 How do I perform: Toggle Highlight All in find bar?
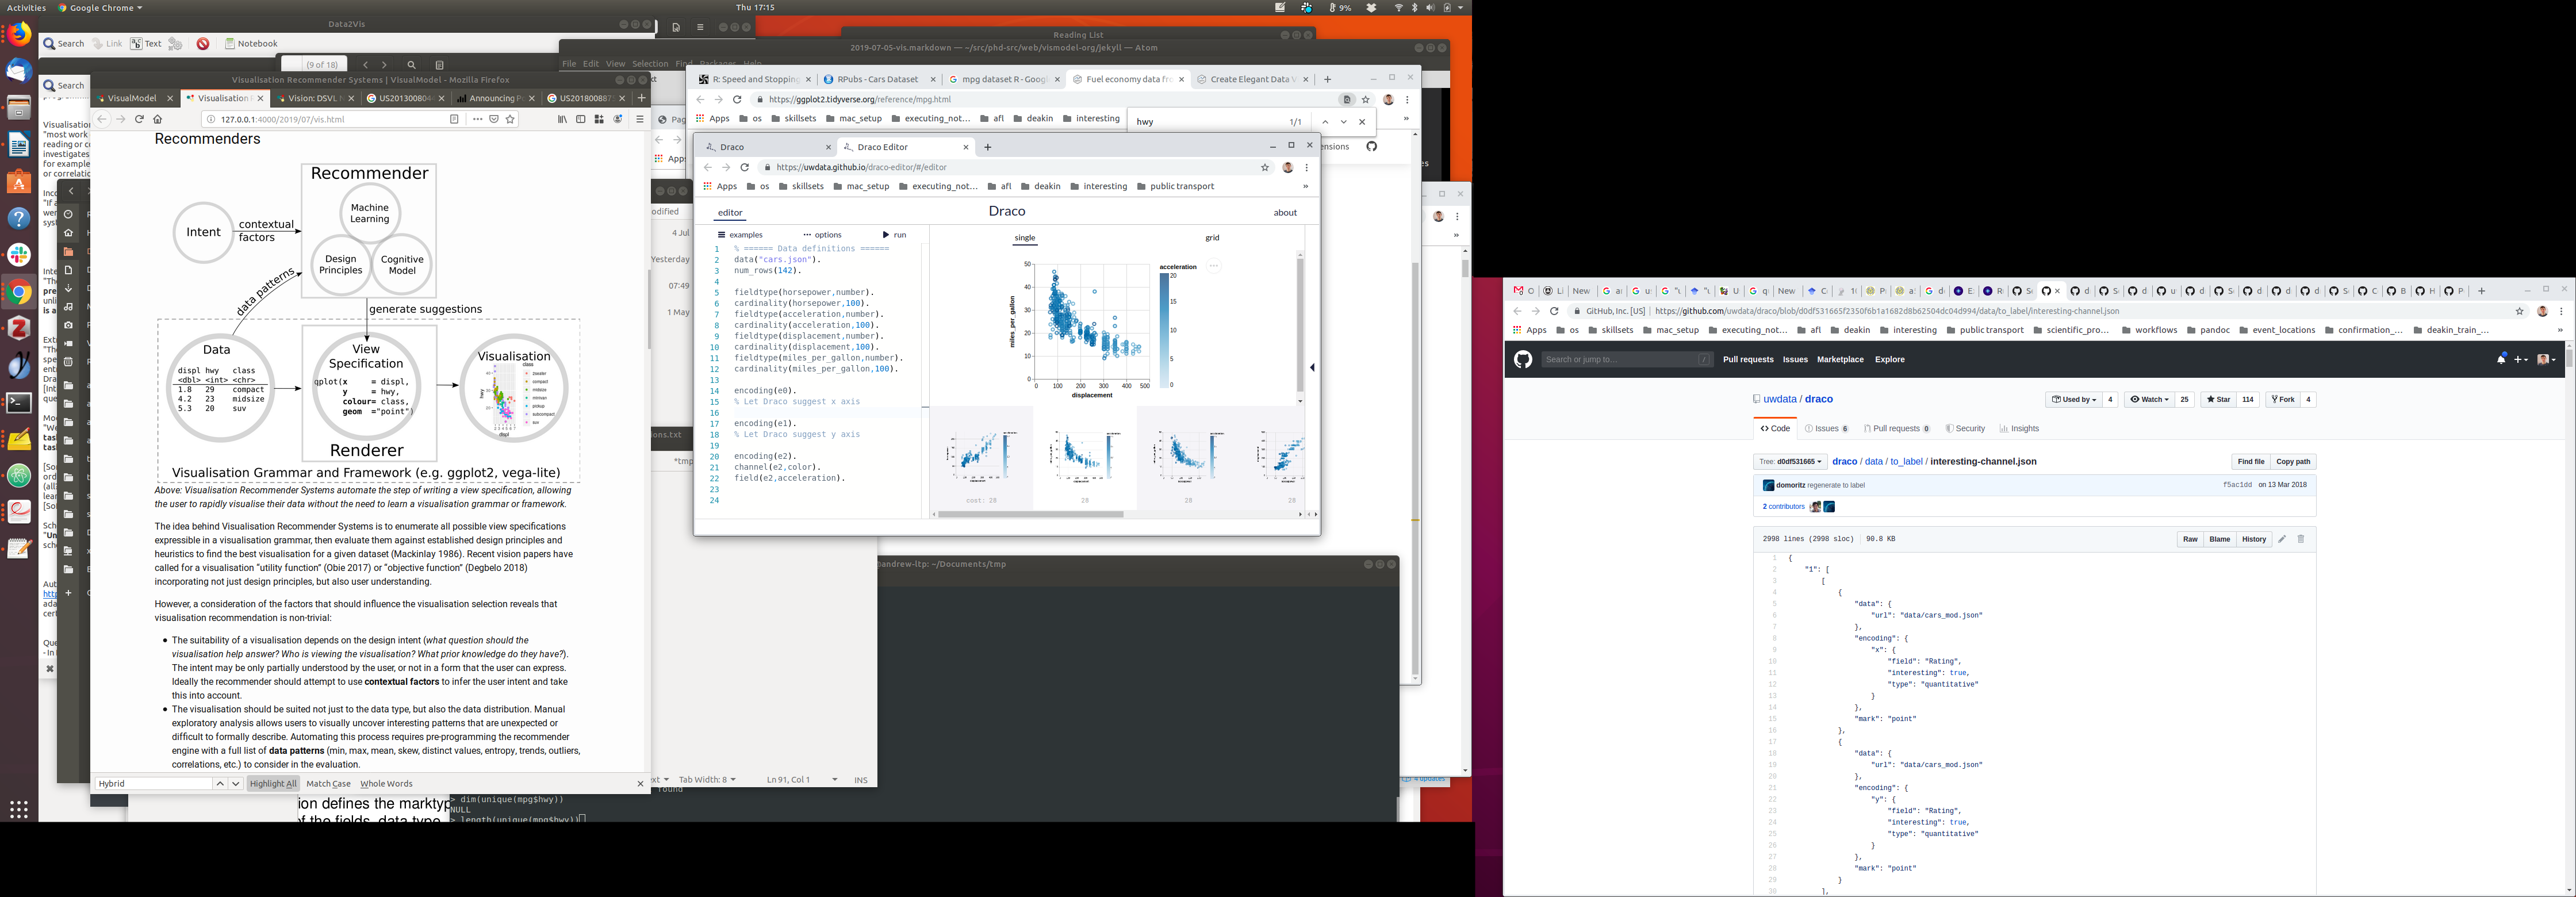[273, 784]
